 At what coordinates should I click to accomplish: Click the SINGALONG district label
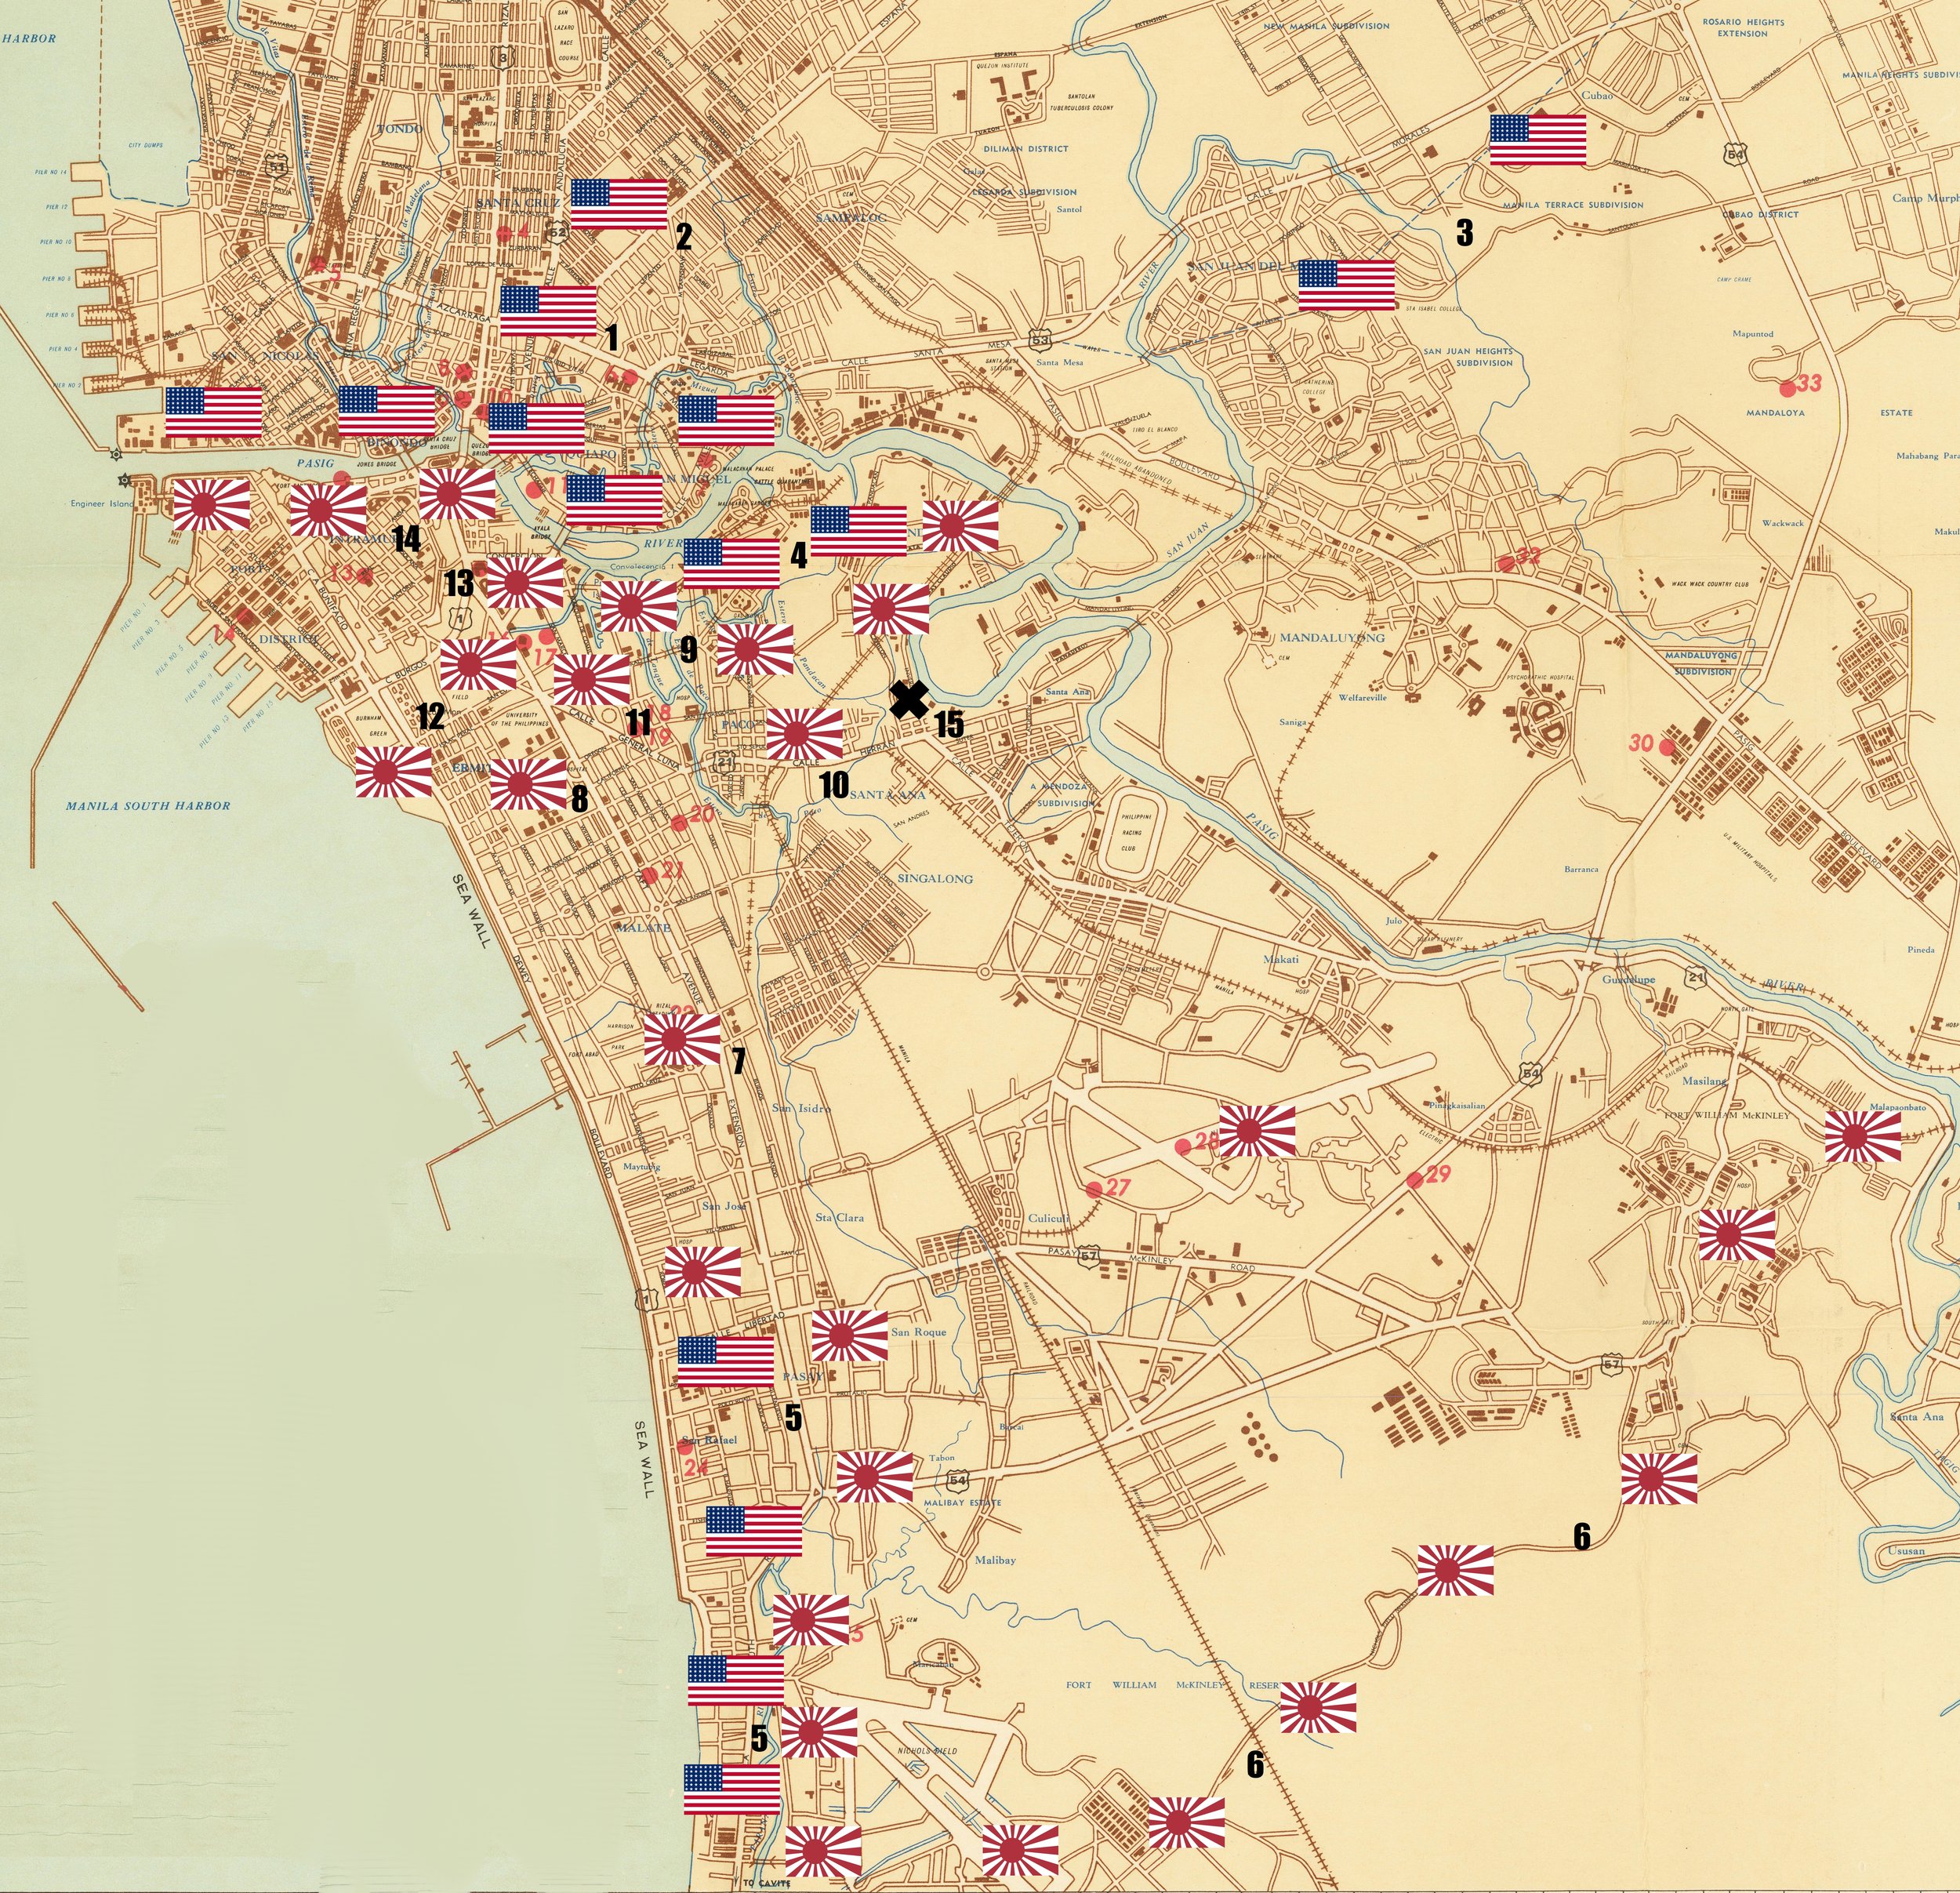click(935, 878)
